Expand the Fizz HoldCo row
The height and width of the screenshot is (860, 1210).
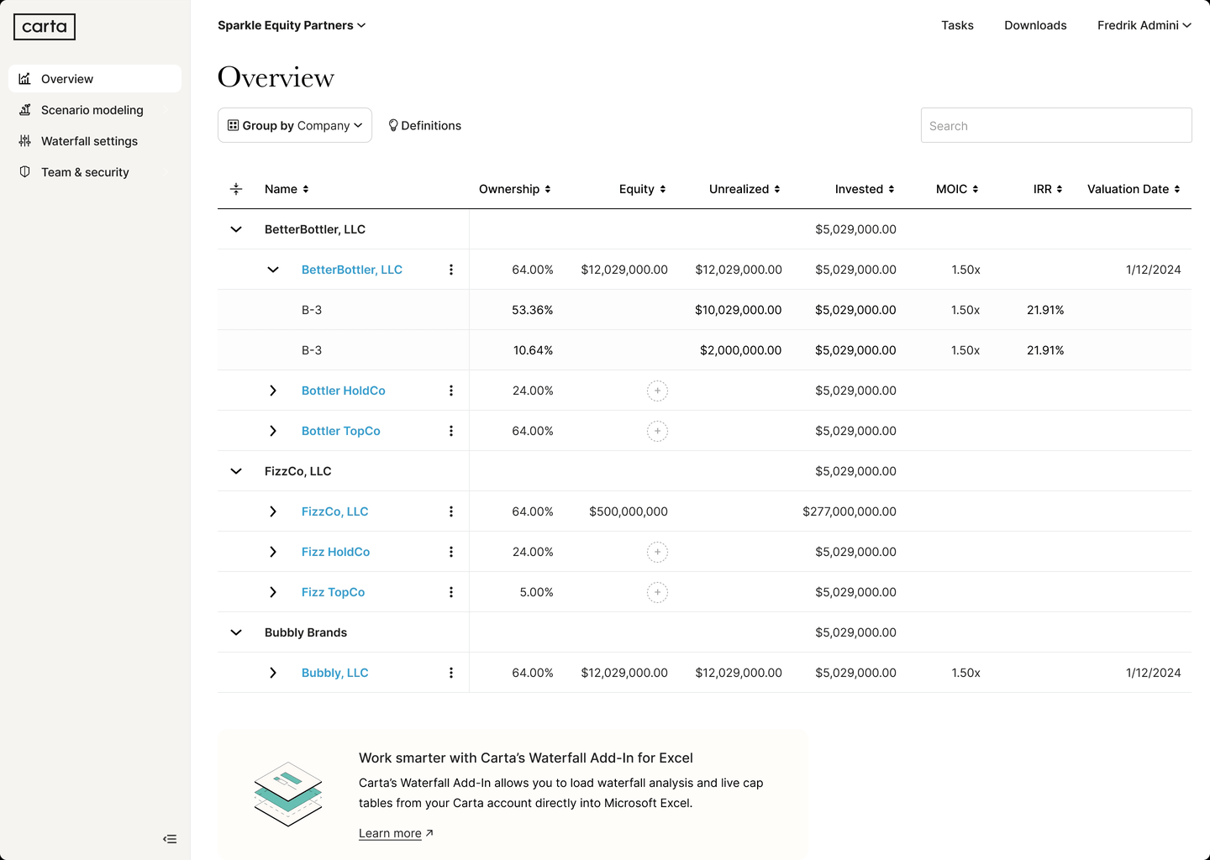[273, 552]
